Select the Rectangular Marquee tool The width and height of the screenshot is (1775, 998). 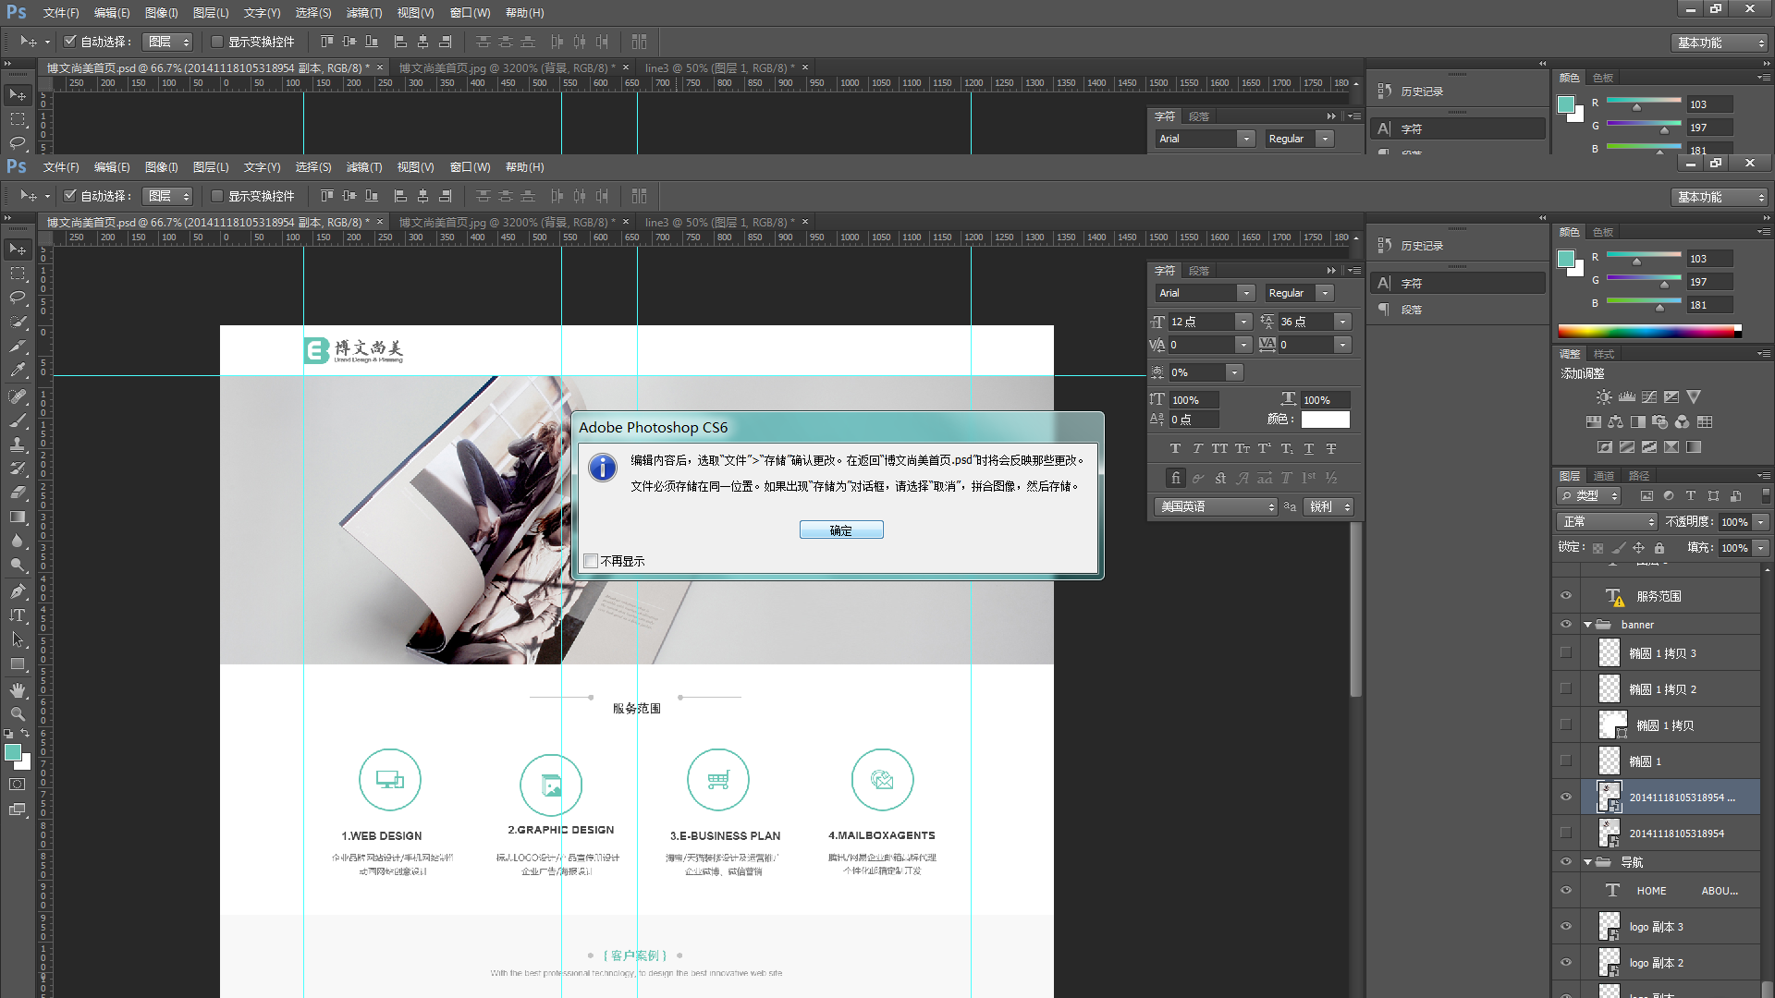click(18, 274)
